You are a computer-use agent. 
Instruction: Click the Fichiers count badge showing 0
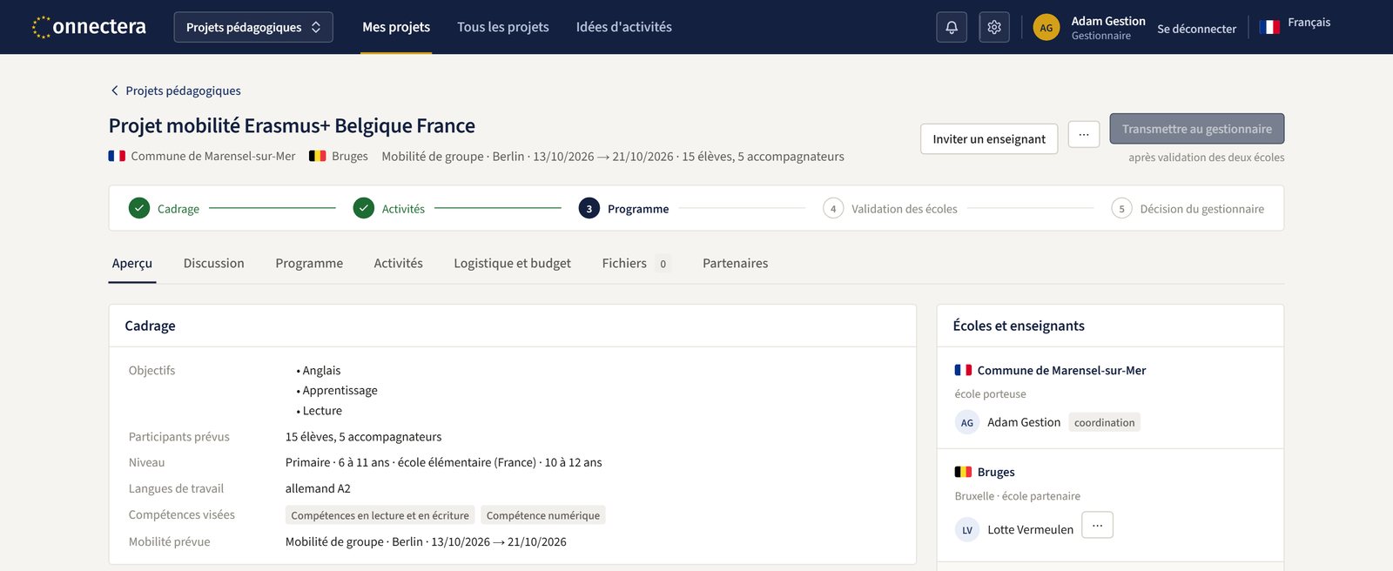click(x=663, y=264)
